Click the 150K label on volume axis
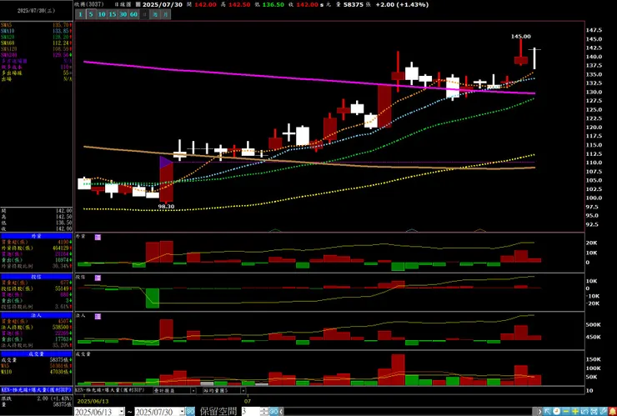 [594, 359]
